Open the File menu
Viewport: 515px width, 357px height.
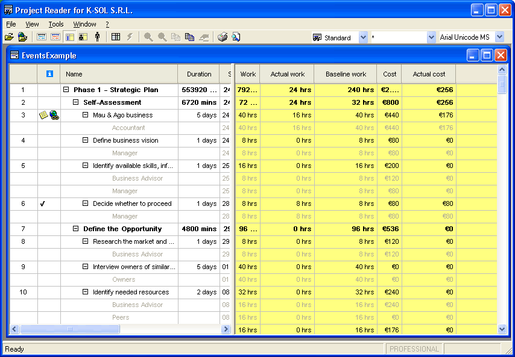(x=11, y=24)
